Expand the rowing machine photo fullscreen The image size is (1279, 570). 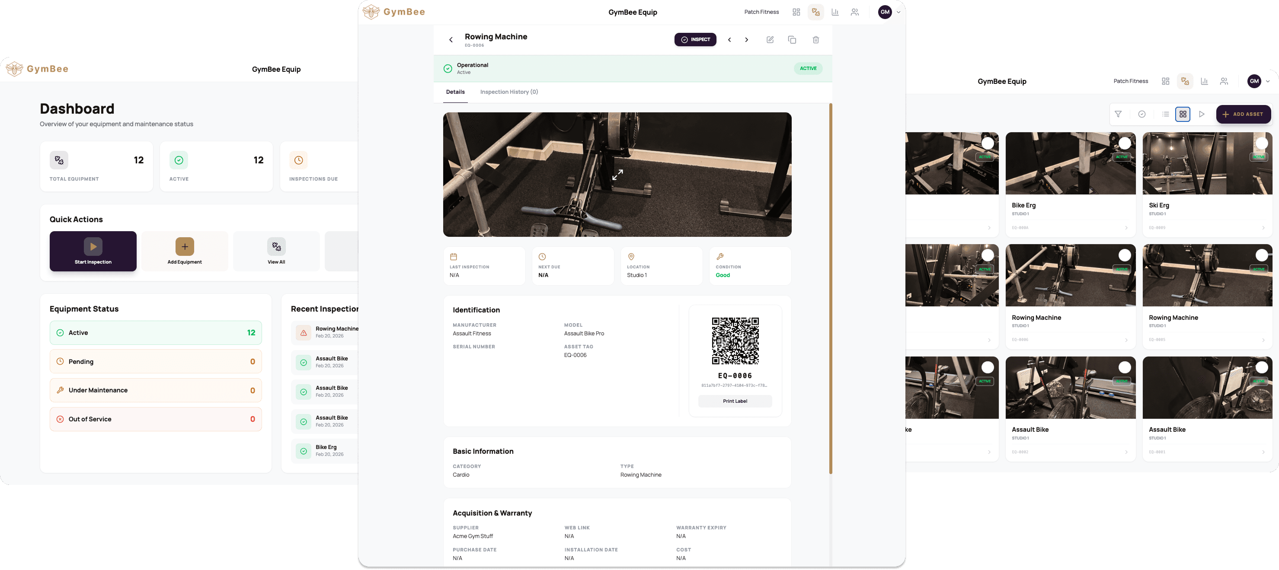tap(617, 175)
